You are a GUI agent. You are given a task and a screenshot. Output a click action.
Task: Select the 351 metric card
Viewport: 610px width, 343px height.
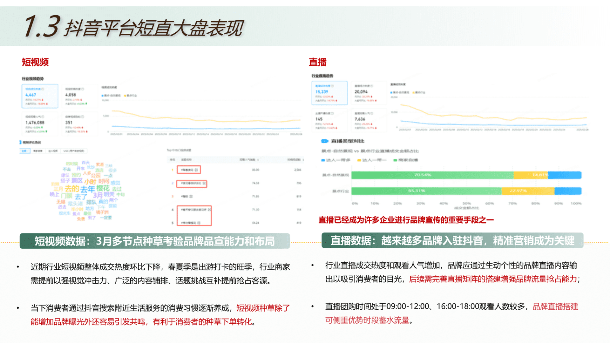tap(79, 124)
